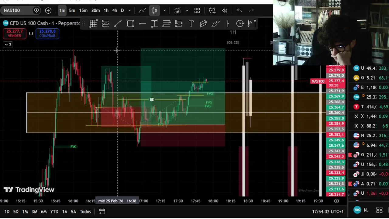Select the parallel channel tool
389x219 pixels.
click(x=203, y=23)
